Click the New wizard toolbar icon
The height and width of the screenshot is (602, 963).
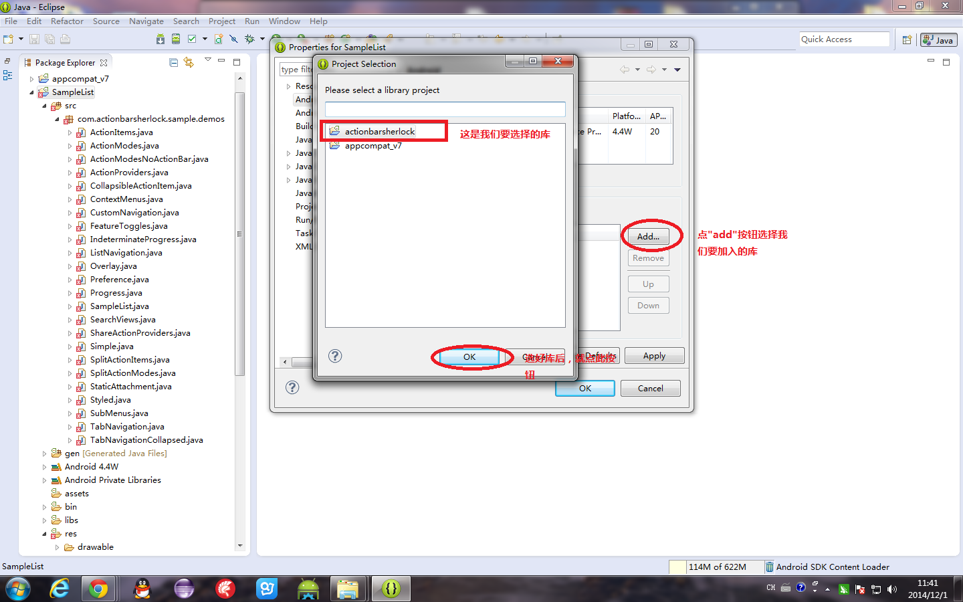[x=8, y=39]
